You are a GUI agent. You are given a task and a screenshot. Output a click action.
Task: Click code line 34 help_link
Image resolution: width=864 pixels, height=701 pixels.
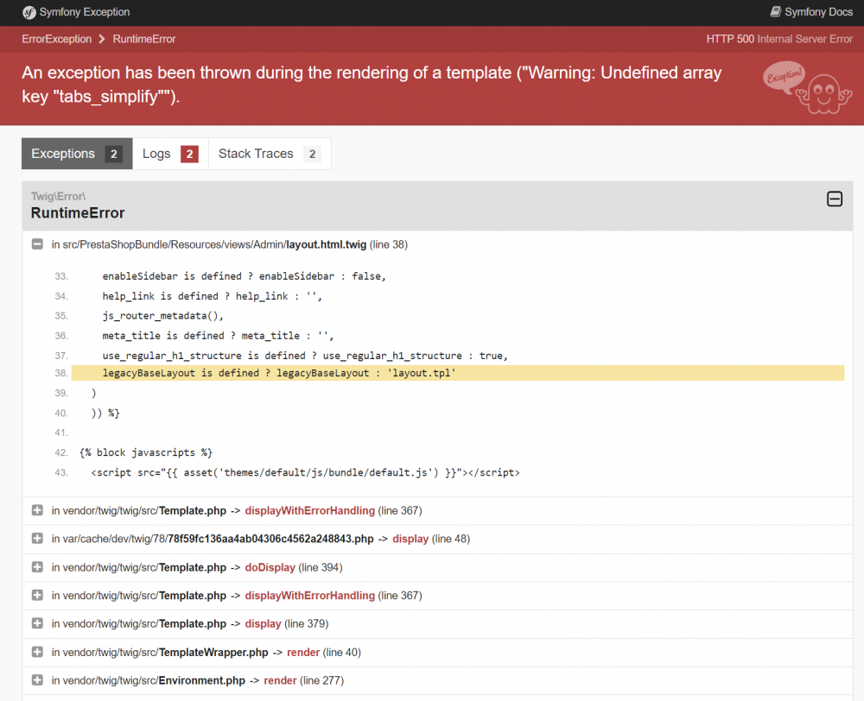[x=213, y=296]
